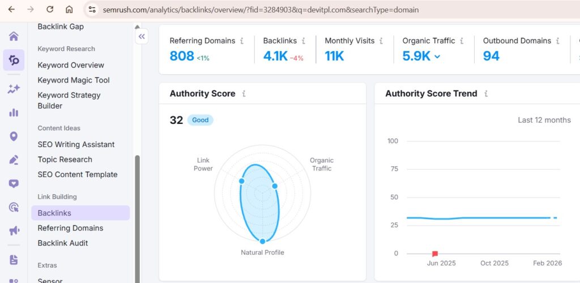Click the megaphone Advertising icon
Screen dimensions: 580x283
coord(14,231)
